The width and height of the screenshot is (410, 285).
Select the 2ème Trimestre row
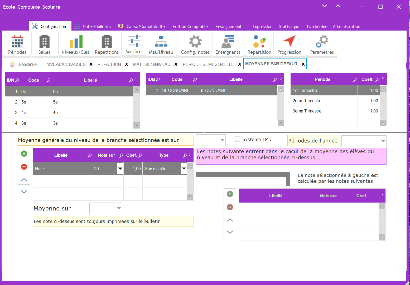[x=324, y=101]
